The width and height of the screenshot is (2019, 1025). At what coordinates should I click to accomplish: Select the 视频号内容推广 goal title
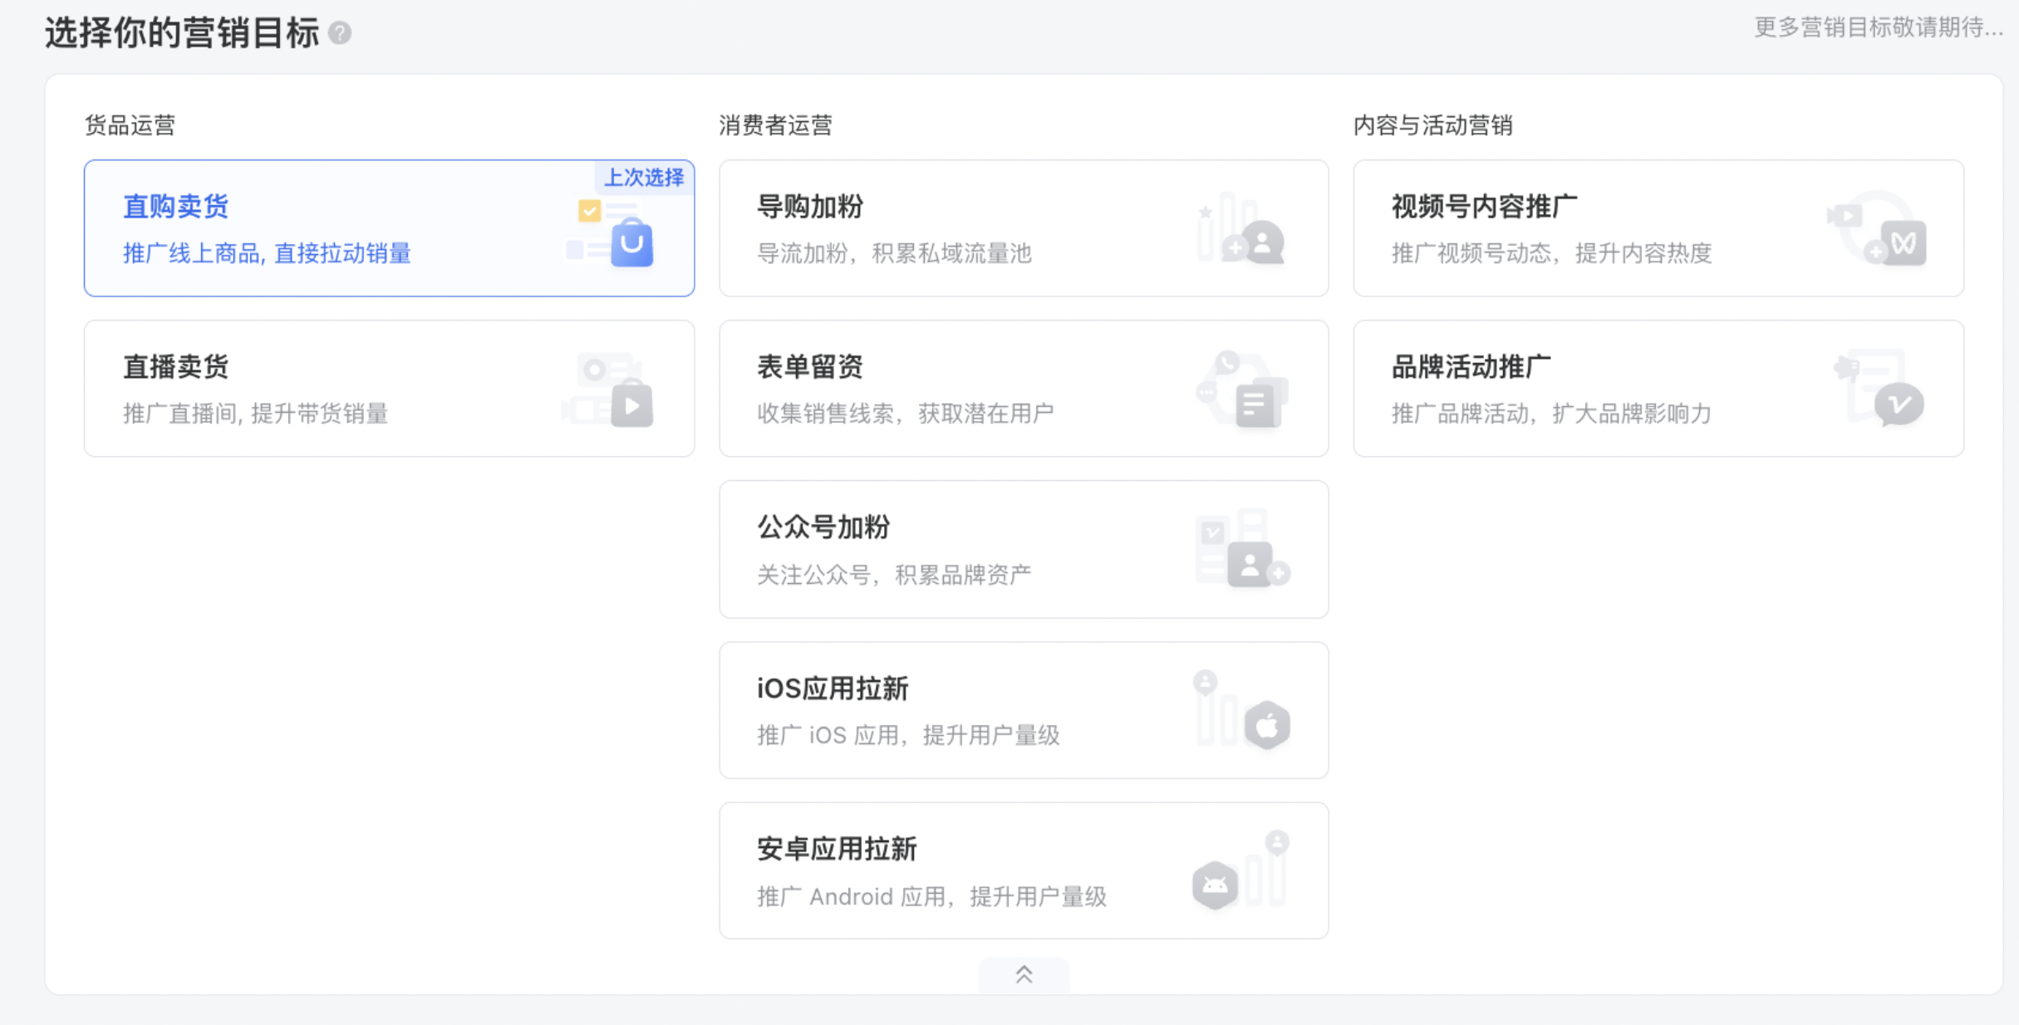pos(1484,206)
